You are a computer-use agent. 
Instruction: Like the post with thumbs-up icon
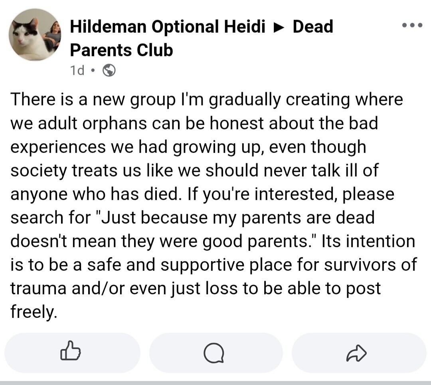click(x=71, y=352)
